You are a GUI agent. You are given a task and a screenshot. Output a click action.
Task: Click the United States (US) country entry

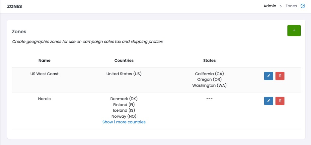pyautogui.click(x=124, y=74)
